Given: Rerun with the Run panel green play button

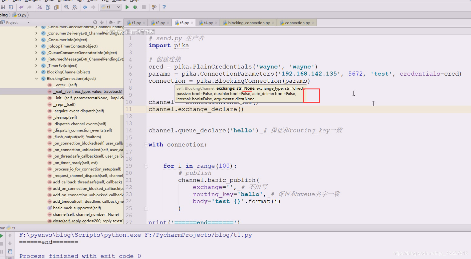Looking at the screenshot, I should tap(1, 236).
